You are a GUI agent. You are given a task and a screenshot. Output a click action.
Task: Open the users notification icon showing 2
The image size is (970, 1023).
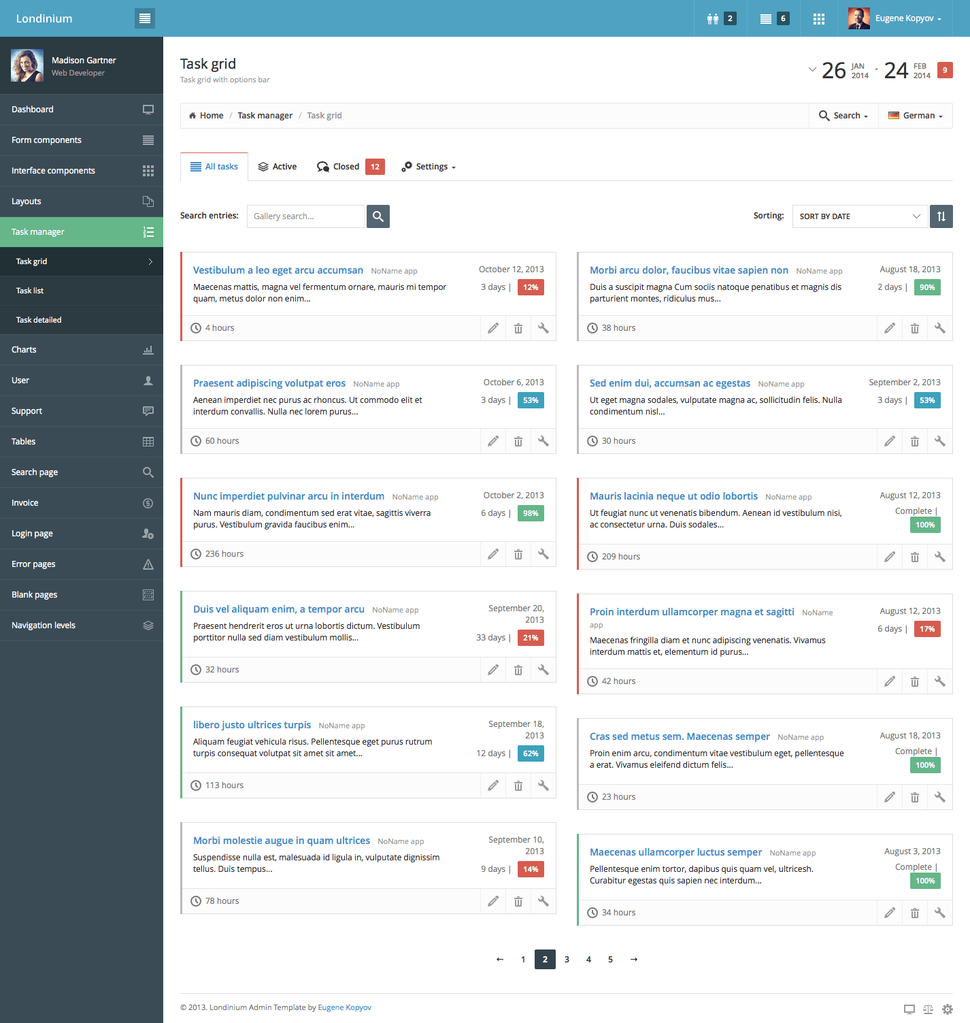720,18
